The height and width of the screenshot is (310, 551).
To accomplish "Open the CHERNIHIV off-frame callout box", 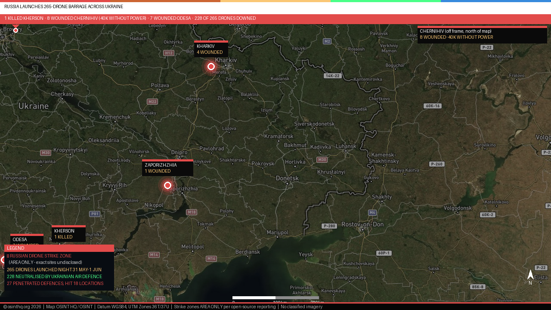I will (482, 34).
